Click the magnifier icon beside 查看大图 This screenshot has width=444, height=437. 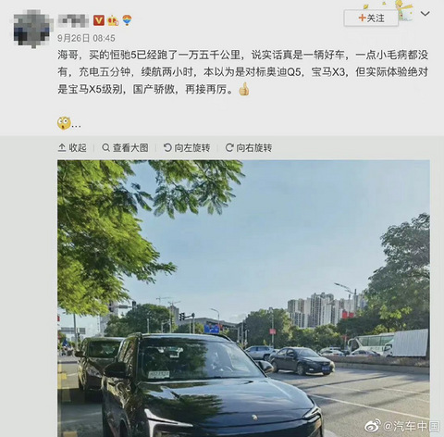[105, 148]
